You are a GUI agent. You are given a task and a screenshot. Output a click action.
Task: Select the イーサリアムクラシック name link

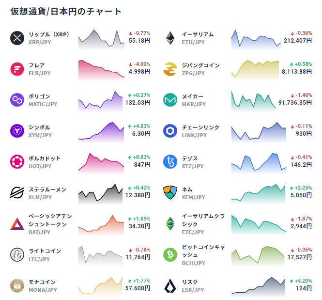(203, 220)
